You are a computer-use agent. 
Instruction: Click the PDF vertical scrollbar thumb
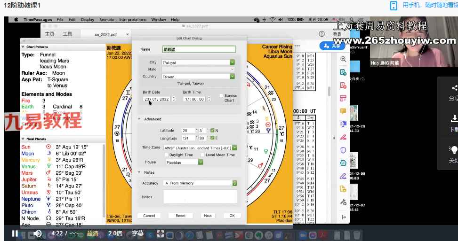tap(329, 91)
